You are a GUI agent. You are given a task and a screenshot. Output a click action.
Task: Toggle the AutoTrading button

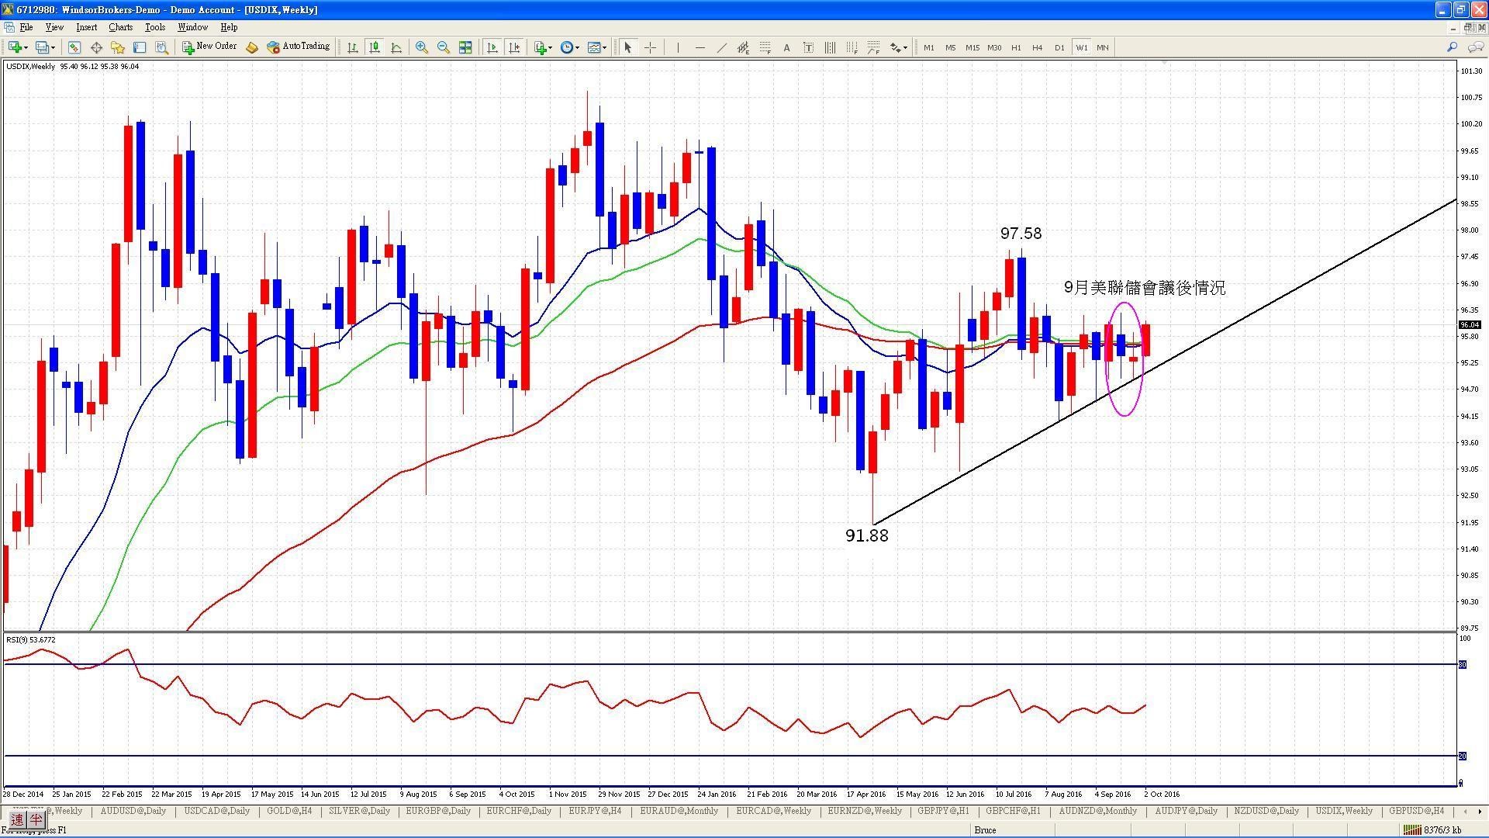pyautogui.click(x=299, y=47)
